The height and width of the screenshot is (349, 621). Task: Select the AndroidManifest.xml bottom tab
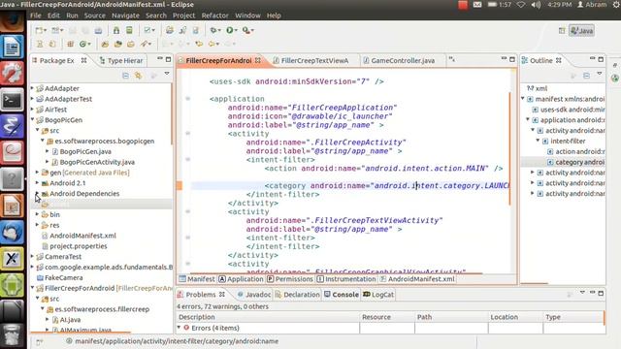[x=418, y=279]
